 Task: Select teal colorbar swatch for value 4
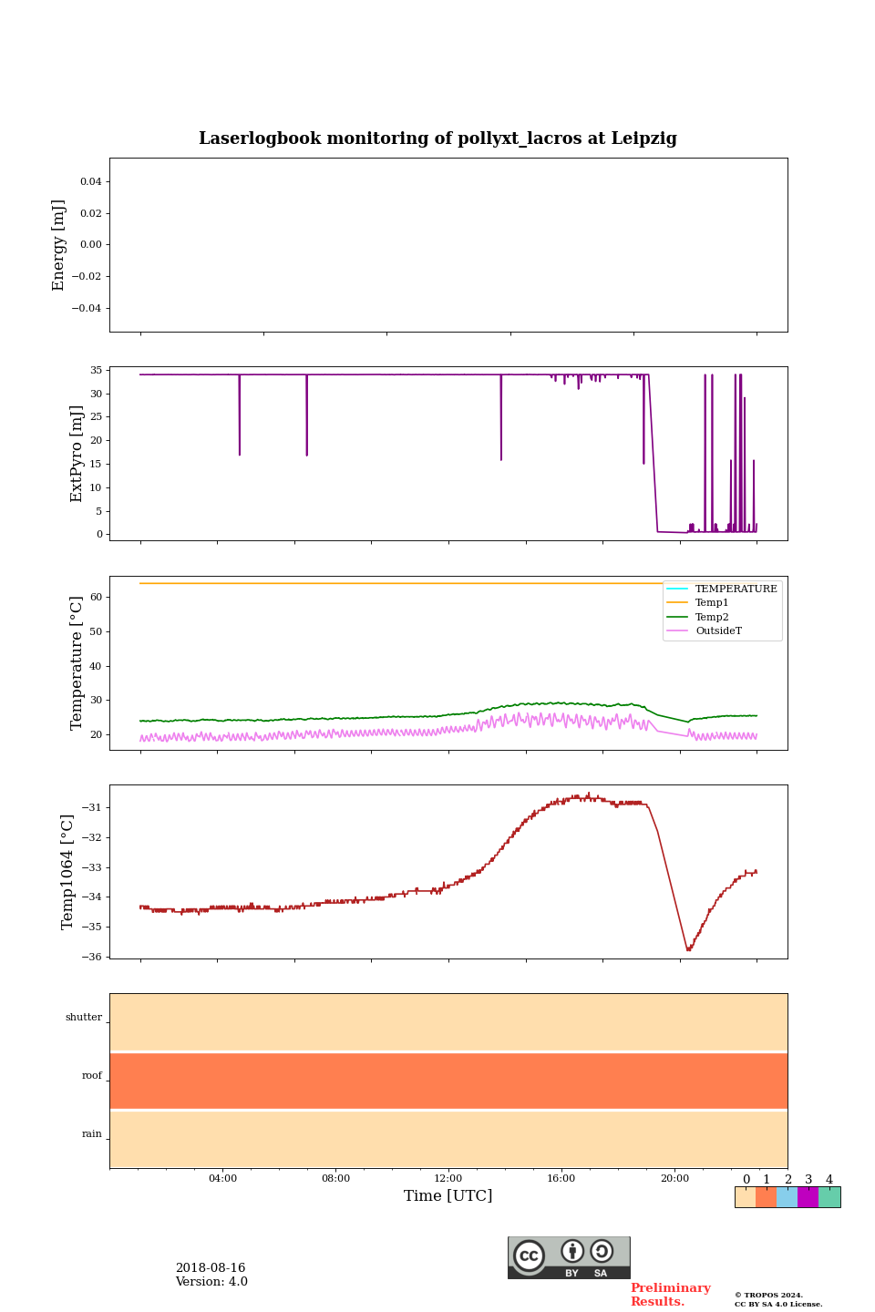coord(829,1197)
